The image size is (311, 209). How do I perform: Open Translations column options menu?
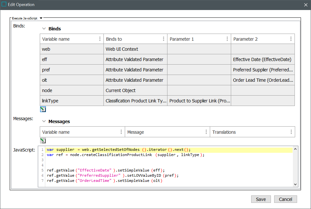pyautogui.click(x=291, y=132)
